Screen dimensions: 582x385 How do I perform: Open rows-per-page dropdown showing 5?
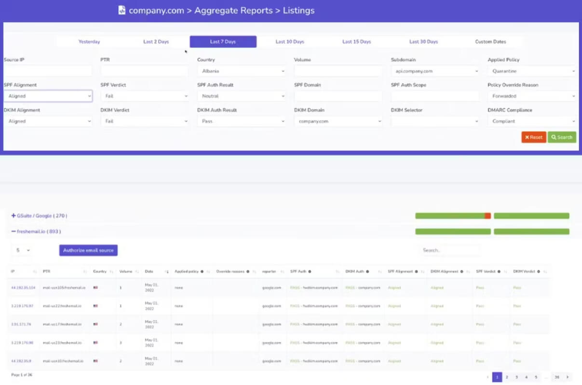point(22,250)
